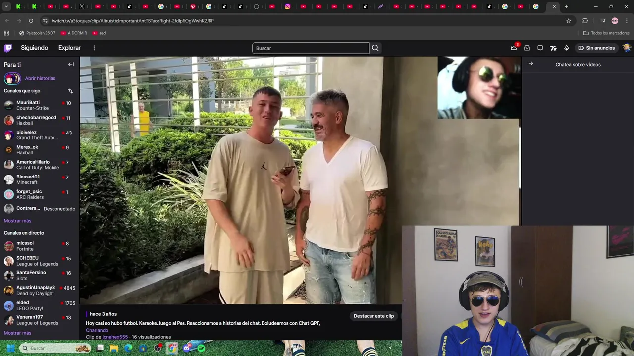
Task: Open pipivelez channel
Action: 40,135
